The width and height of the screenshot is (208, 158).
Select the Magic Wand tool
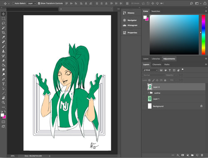[3, 28]
